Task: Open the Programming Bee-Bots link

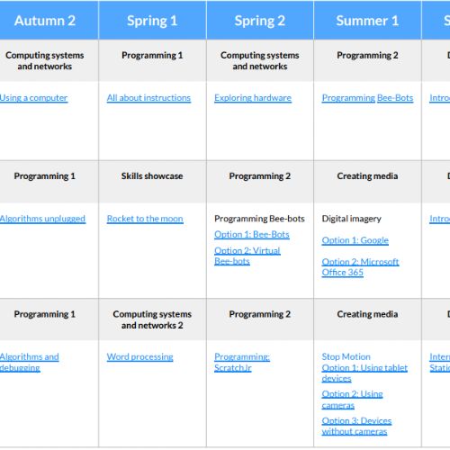Action: (367, 98)
